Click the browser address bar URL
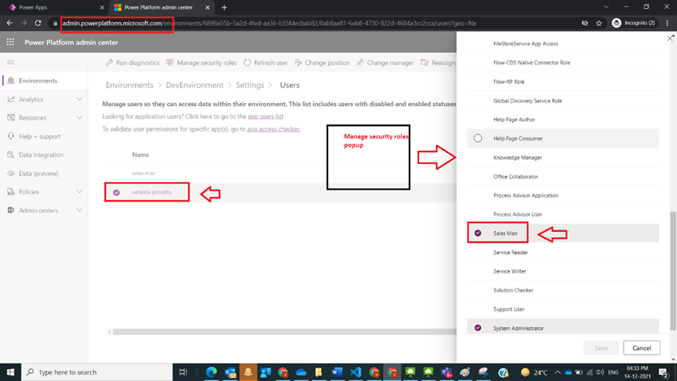 268,23
